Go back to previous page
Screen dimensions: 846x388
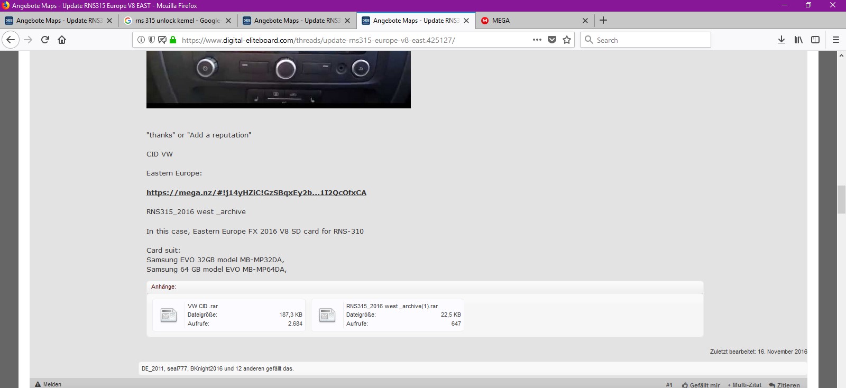[x=11, y=40]
